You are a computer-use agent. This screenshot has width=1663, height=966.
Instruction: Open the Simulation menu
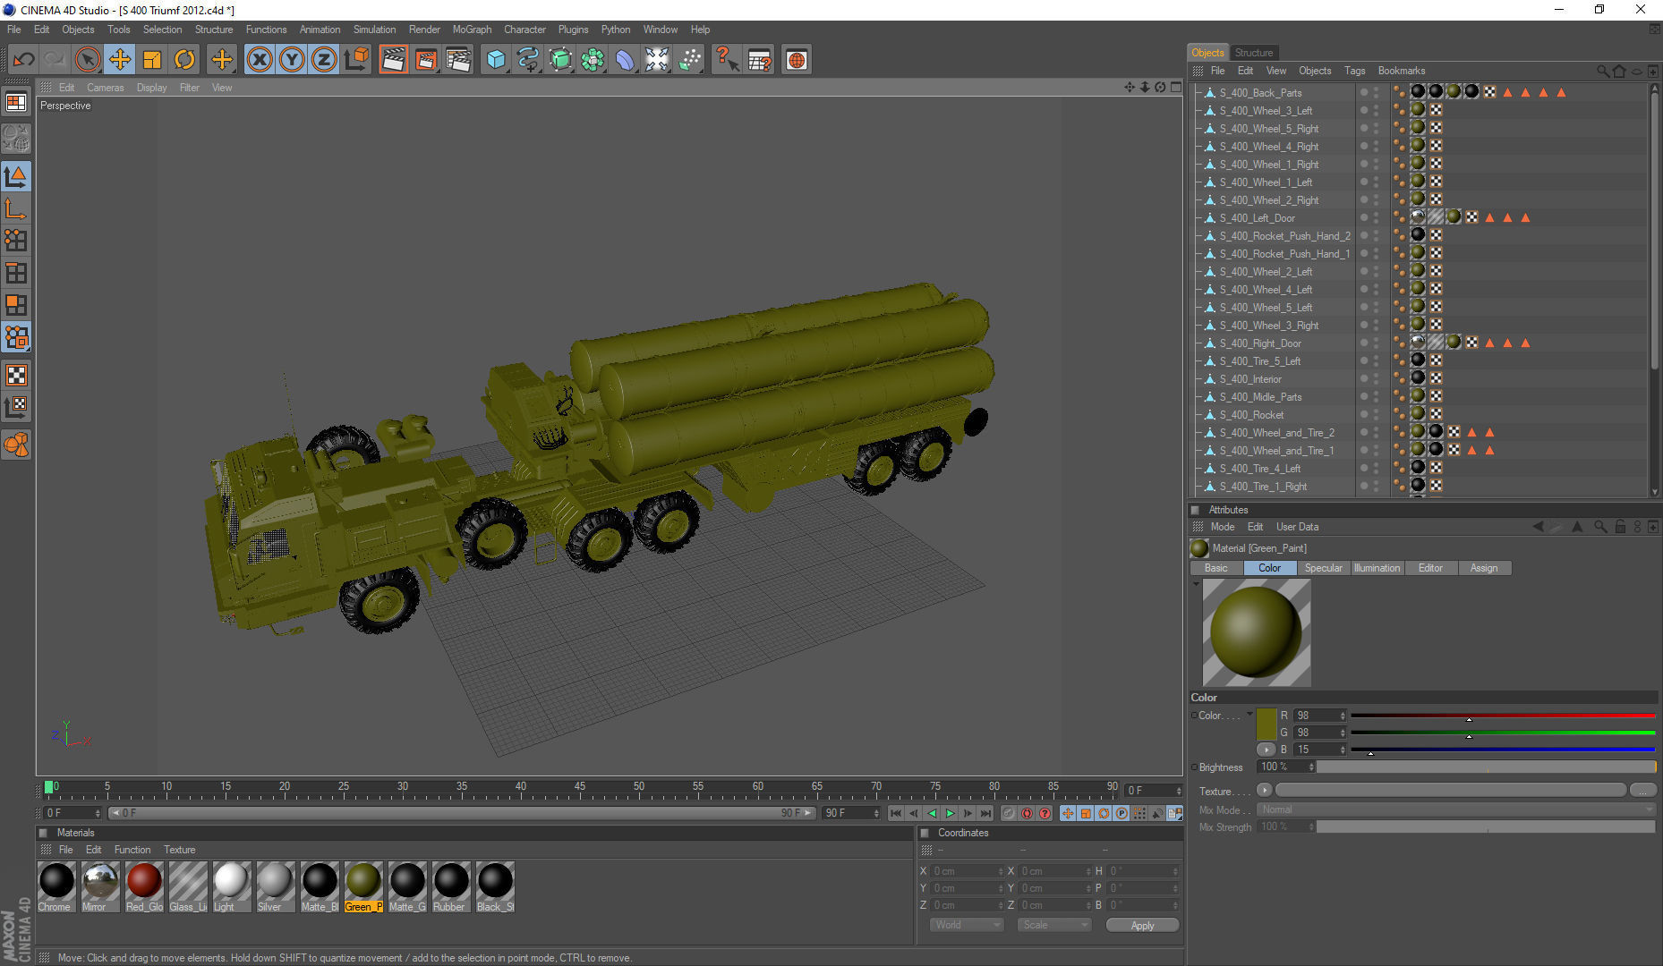tap(374, 30)
